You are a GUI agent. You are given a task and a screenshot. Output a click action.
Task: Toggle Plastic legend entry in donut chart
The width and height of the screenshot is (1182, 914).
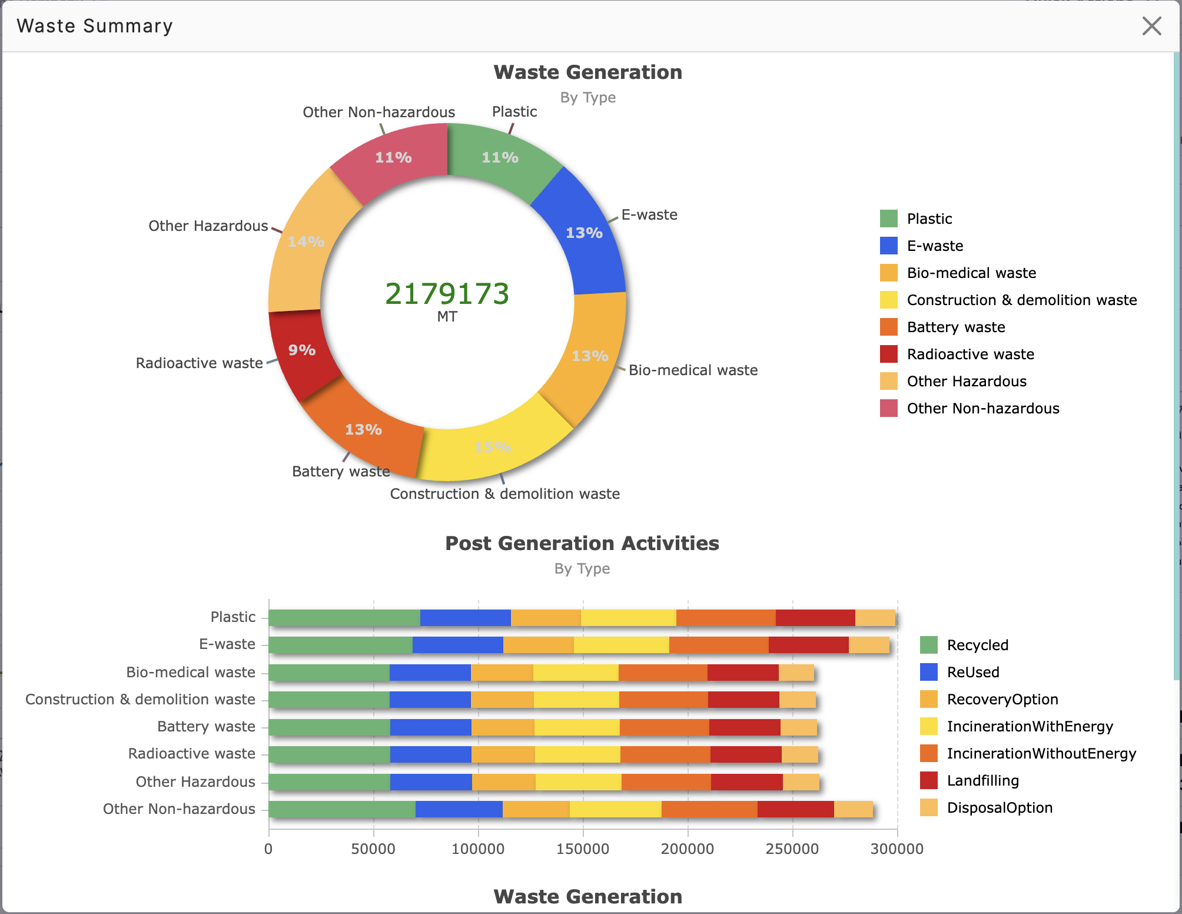click(x=929, y=218)
